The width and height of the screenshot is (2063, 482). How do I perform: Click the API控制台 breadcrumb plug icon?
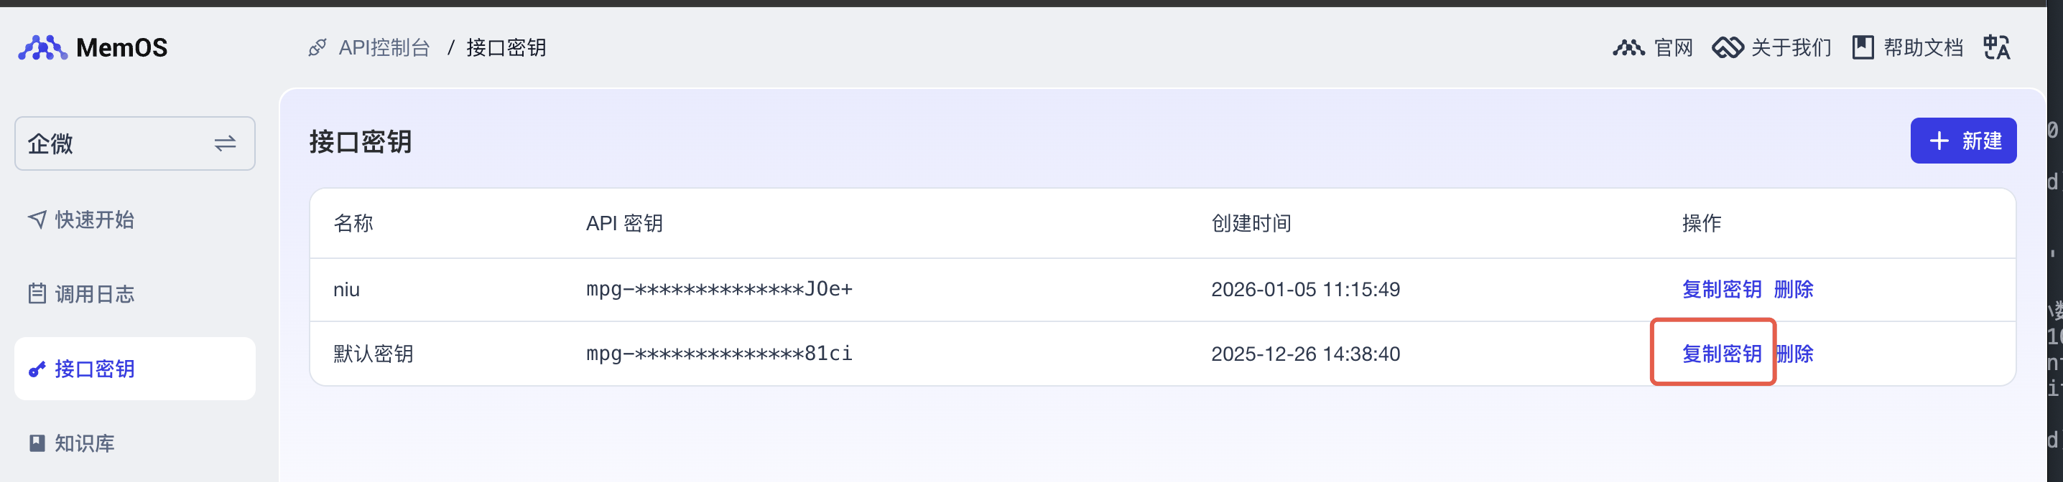pyautogui.click(x=317, y=48)
